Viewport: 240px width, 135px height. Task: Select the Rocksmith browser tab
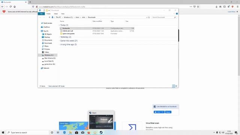(14, 2)
